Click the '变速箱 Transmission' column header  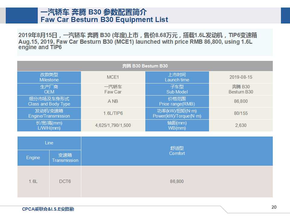(x=65, y=158)
